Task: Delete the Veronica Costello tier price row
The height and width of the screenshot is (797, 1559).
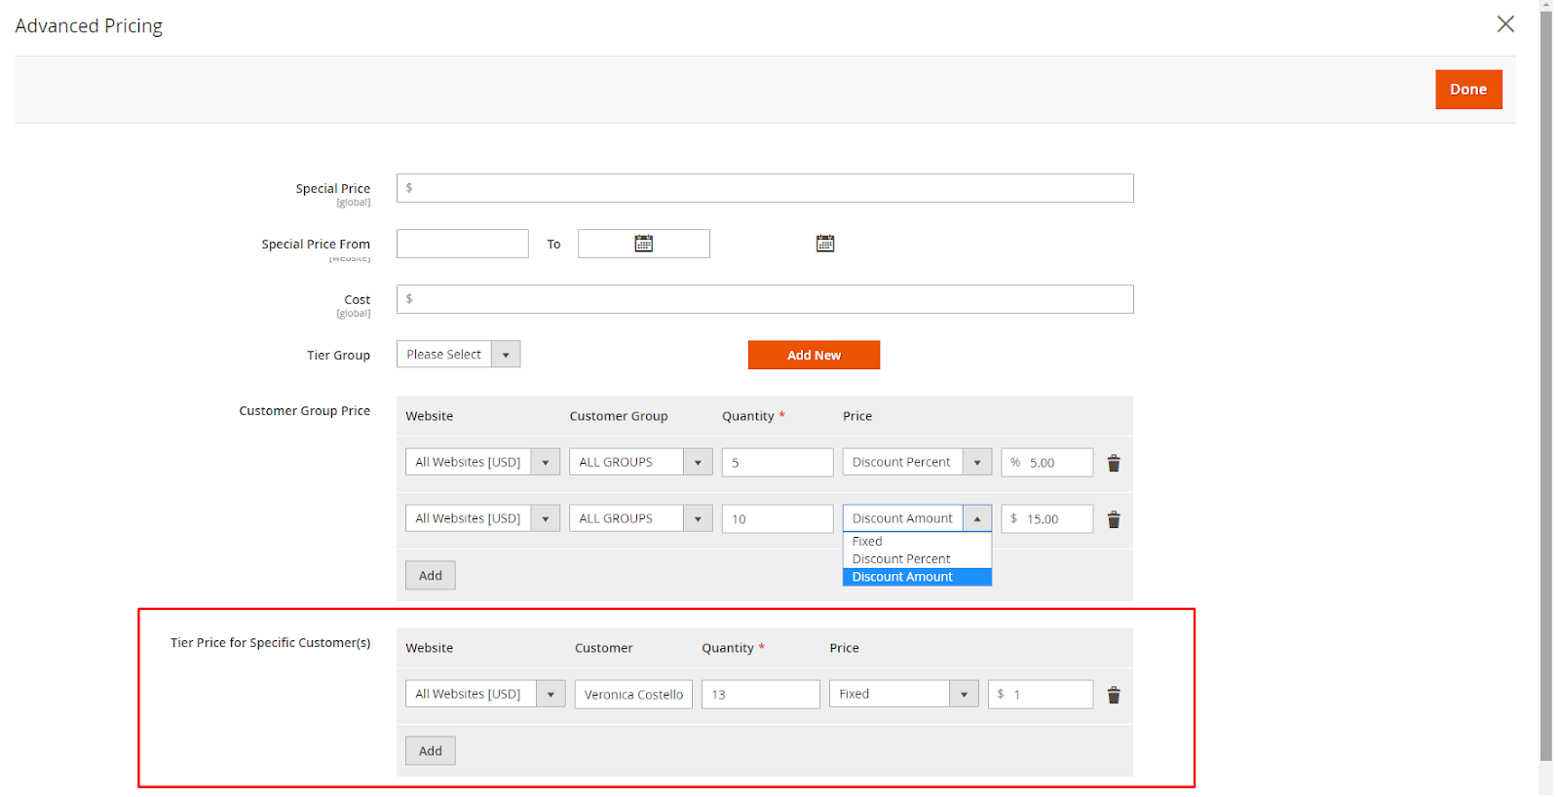Action: [x=1114, y=695]
